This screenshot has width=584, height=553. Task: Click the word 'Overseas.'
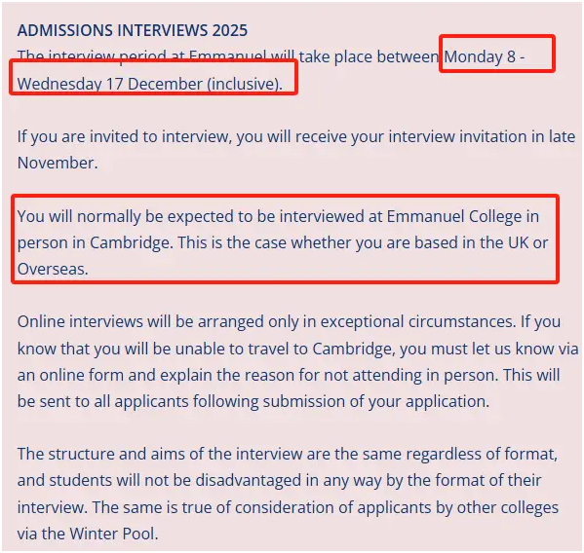click(53, 269)
